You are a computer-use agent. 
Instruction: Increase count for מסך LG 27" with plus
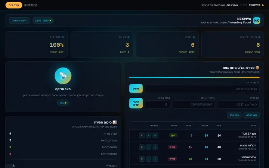click(x=155, y=136)
